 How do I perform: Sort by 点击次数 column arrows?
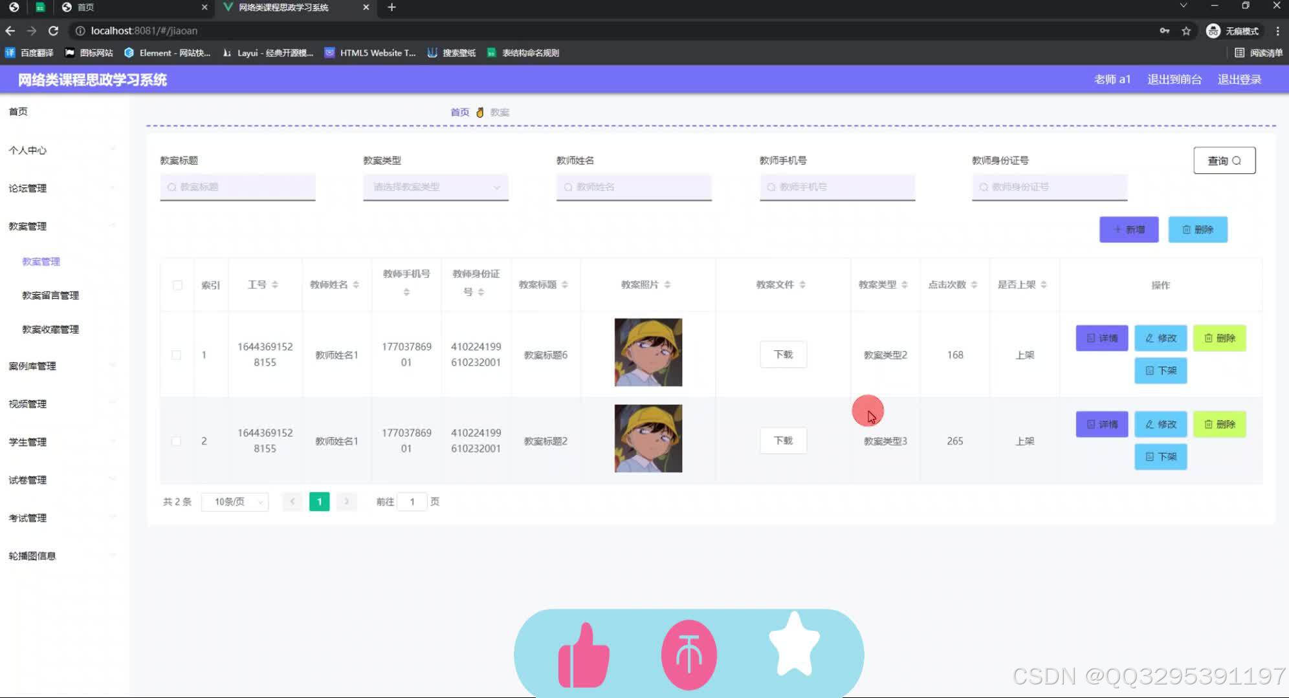[x=974, y=285]
